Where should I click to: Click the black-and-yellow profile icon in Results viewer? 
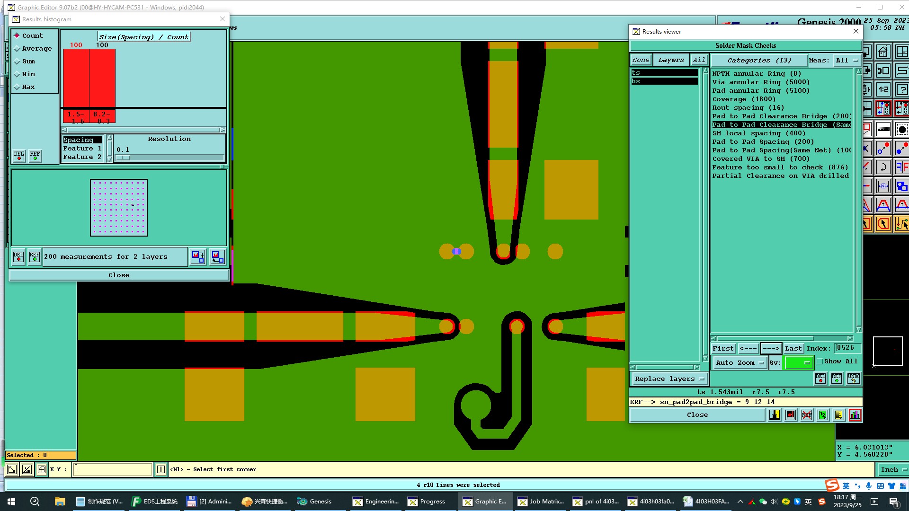click(x=775, y=415)
